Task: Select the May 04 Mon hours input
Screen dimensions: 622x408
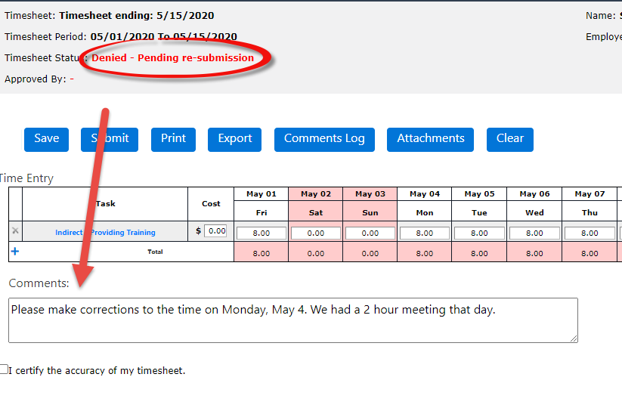Action: [x=425, y=233]
